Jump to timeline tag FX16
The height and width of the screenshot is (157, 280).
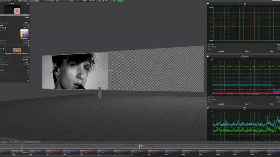(184, 154)
